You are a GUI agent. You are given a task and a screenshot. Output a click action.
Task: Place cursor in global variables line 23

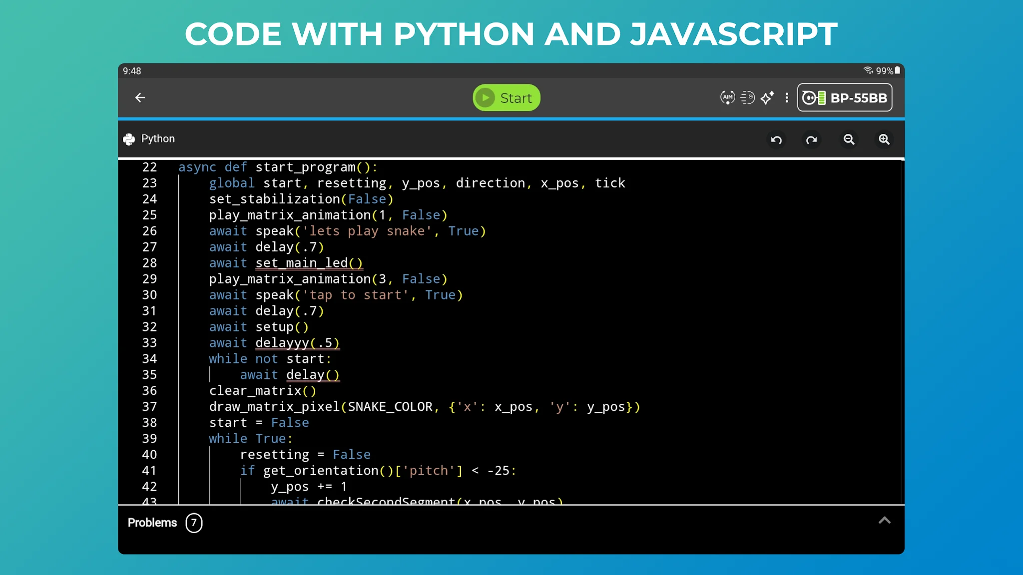click(417, 183)
